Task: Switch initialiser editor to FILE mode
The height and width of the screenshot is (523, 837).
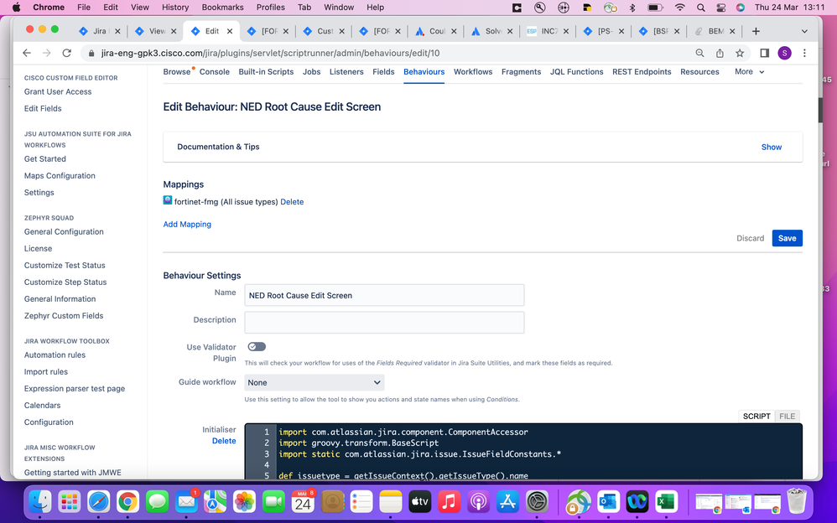Action: (787, 417)
